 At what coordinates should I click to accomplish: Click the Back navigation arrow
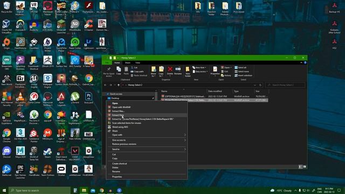pos(106,85)
